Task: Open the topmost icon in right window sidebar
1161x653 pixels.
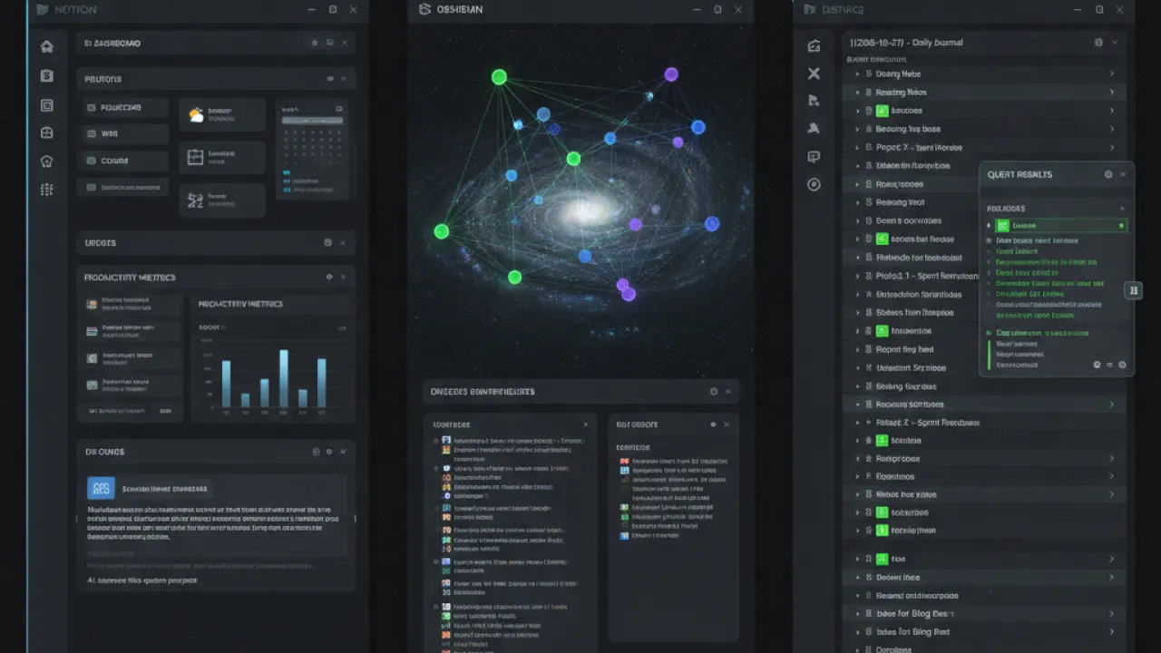Action: 814,46
